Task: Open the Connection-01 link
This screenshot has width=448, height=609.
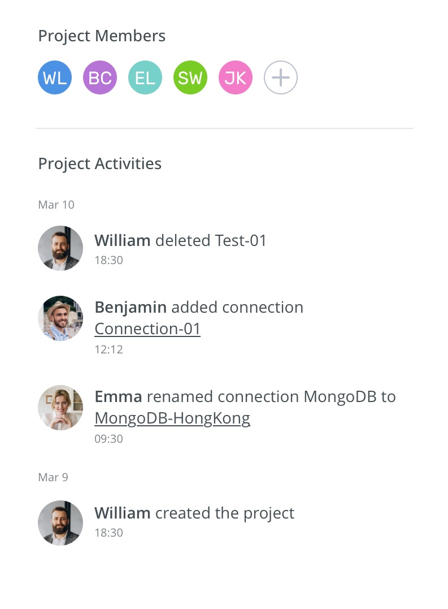Action: 147,329
